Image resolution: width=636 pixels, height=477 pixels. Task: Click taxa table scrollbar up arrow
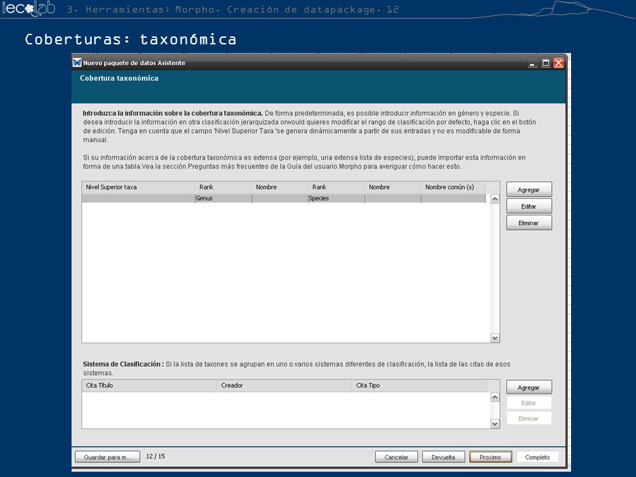pyautogui.click(x=495, y=199)
